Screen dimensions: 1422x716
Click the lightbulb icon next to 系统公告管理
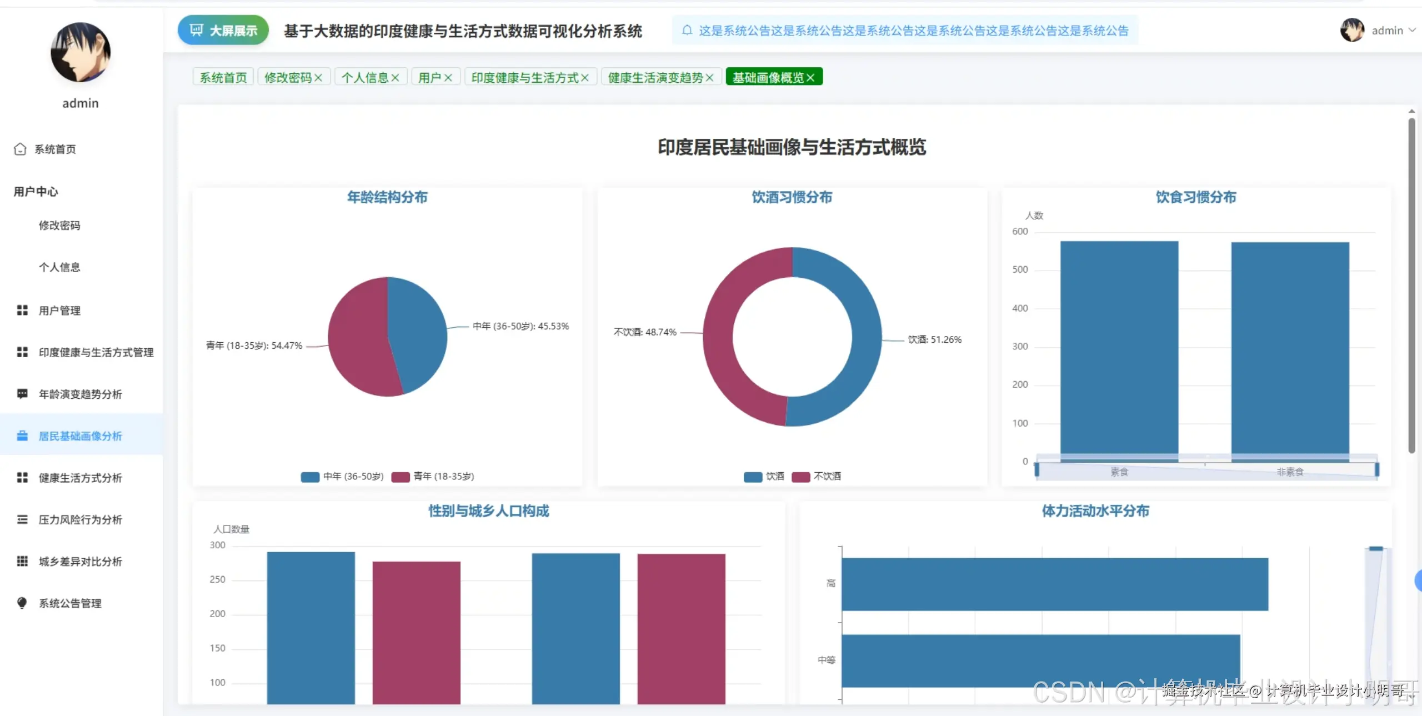(22, 603)
